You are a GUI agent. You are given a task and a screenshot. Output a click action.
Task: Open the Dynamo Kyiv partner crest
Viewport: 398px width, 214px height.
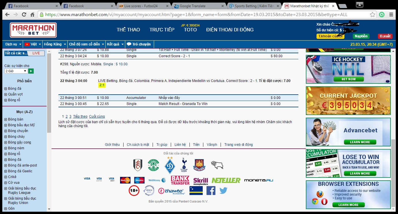coord(170,165)
